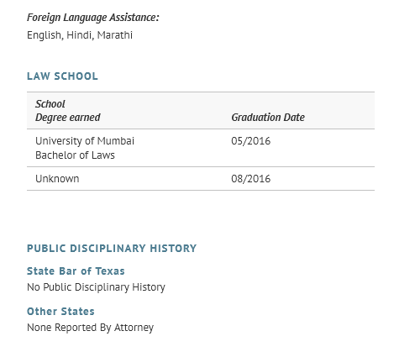Click the LAW SCHOOL section heading
Viewport: 394px width, 352px height.
click(62, 76)
